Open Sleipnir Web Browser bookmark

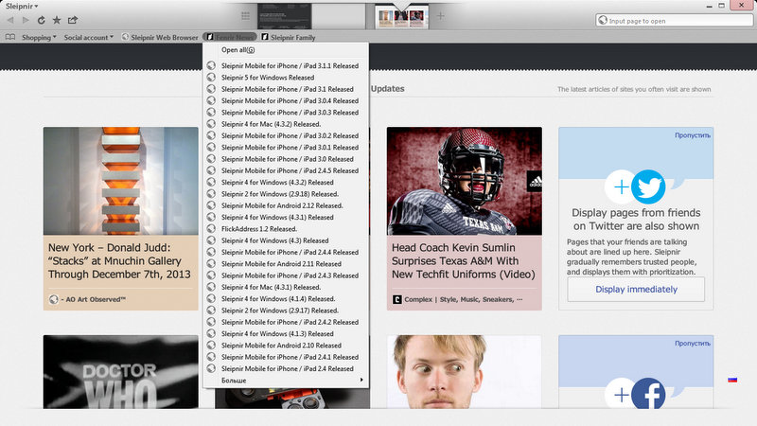(159, 37)
